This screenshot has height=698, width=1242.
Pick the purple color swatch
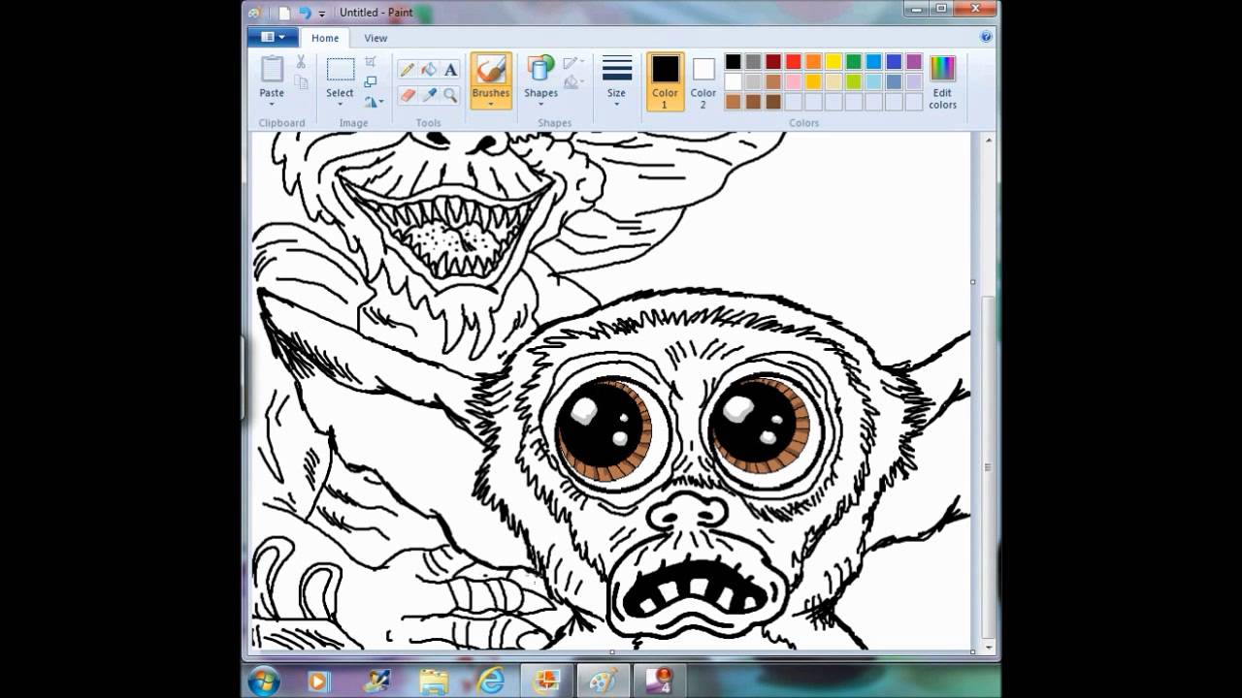pos(914,62)
